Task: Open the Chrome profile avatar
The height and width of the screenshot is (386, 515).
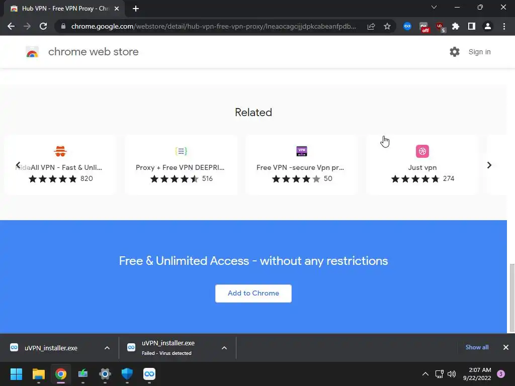Action: (x=488, y=26)
